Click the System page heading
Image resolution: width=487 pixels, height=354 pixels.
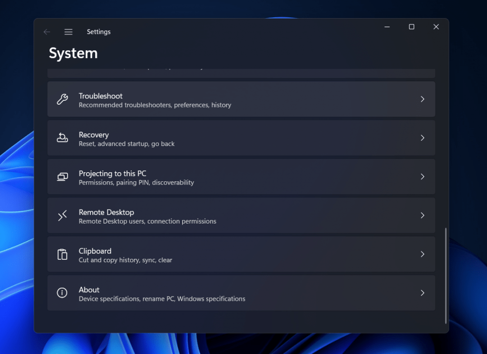(x=73, y=53)
